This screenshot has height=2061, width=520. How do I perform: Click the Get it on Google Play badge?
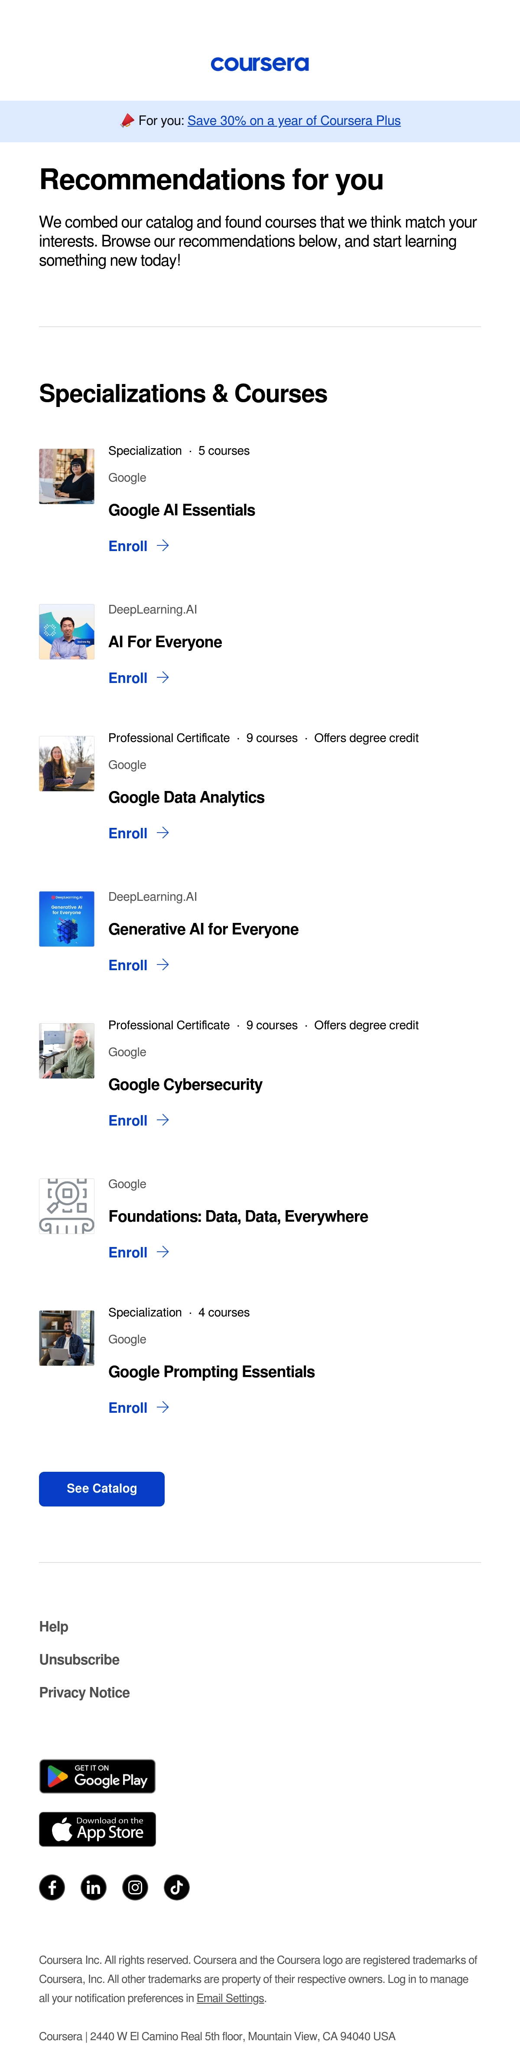(97, 1776)
